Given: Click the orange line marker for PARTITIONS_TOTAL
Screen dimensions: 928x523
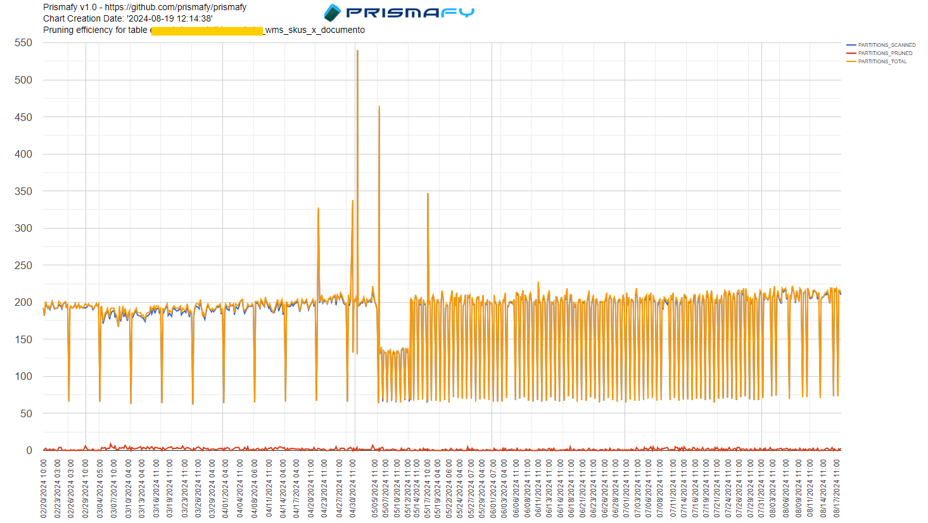Looking at the screenshot, I should pyautogui.click(x=851, y=61).
